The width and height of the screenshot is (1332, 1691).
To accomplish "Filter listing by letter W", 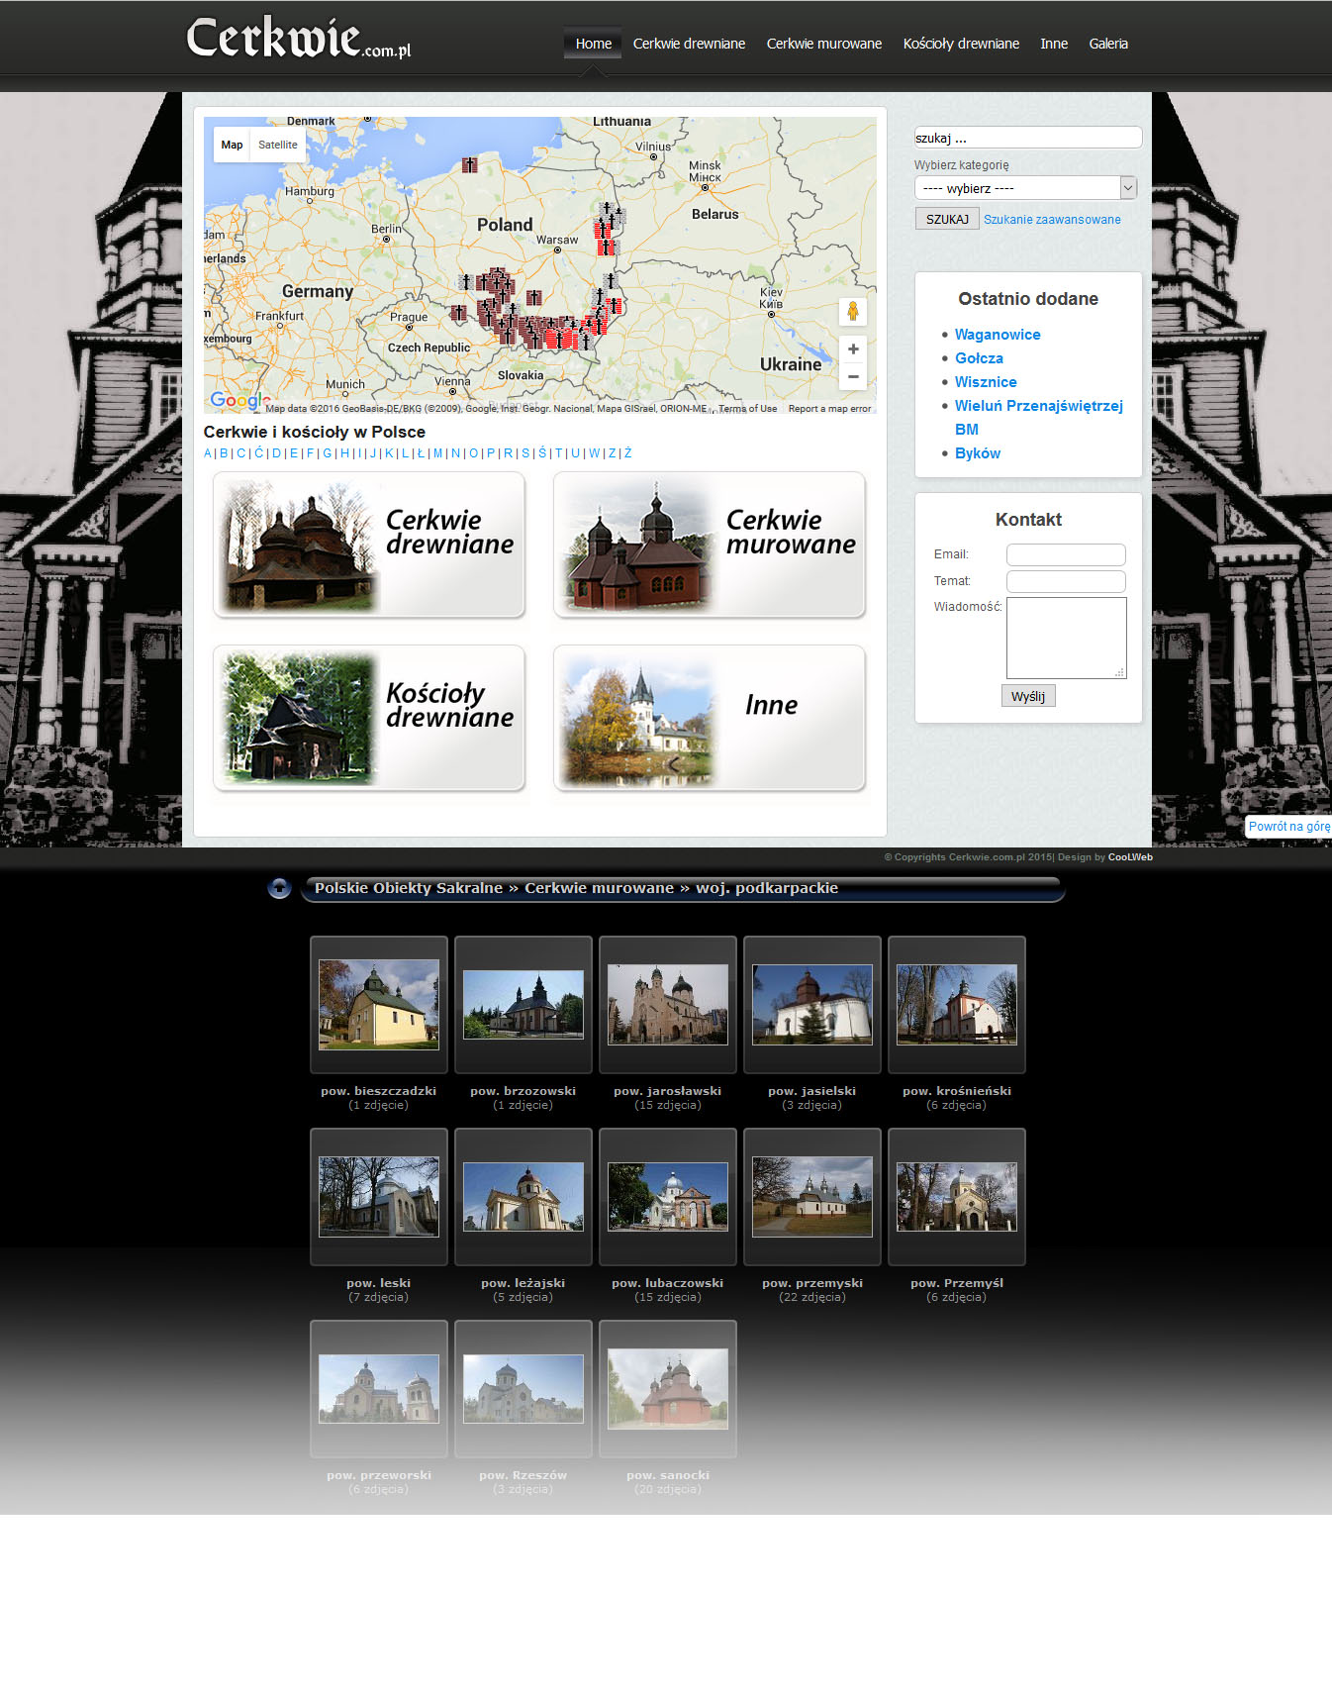I will (595, 453).
